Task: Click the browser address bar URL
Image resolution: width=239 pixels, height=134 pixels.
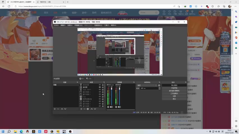Action: (x=42, y=6)
